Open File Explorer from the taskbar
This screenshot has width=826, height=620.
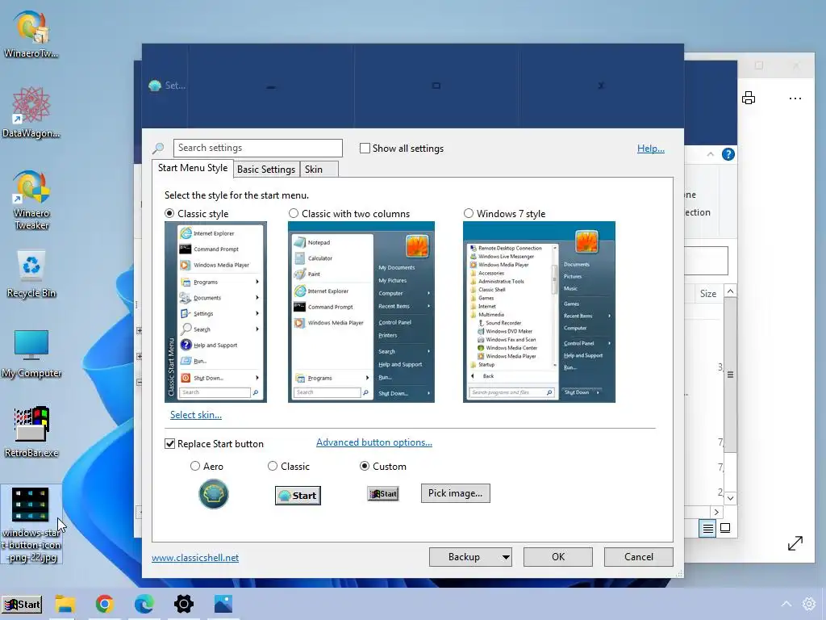65,604
